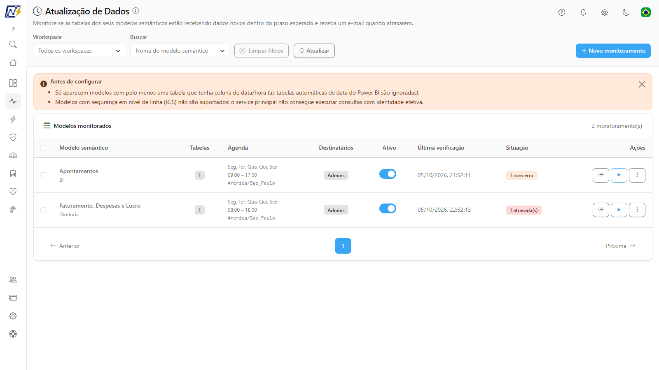Image resolution: width=659 pixels, height=370 pixels.
Task: Open the Todos os workspaces dropdown
Action: click(x=79, y=51)
